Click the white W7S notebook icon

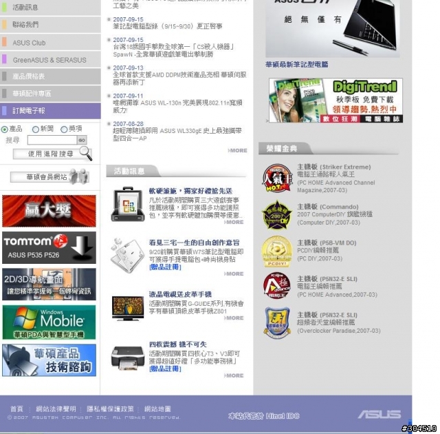(x=127, y=255)
